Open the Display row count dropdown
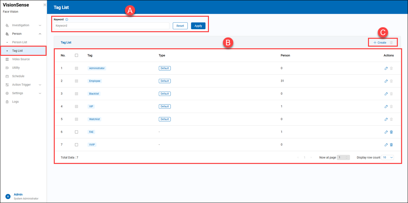This screenshot has width=408, height=203. click(x=387, y=158)
